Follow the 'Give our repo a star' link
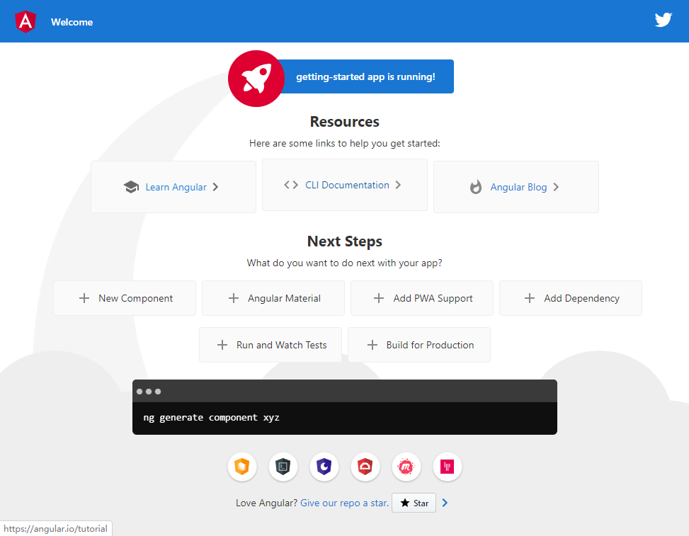689x536 pixels. 344,503
